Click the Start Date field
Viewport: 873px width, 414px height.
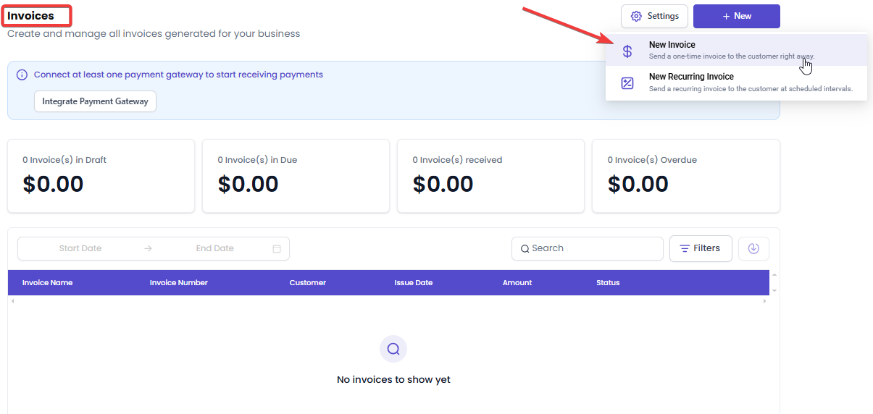(80, 248)
